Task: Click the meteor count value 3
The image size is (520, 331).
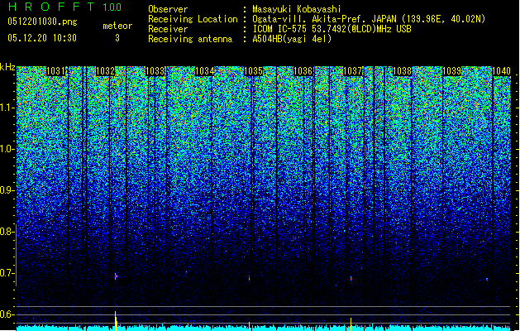Action: point(117,38)
